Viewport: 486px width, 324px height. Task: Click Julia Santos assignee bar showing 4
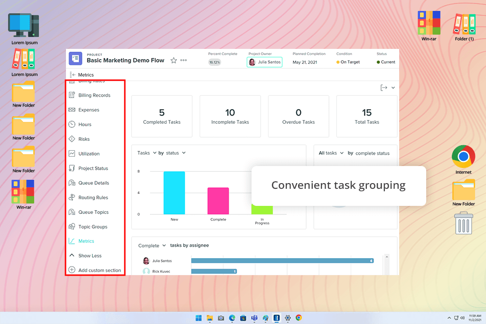coord(282,261)
